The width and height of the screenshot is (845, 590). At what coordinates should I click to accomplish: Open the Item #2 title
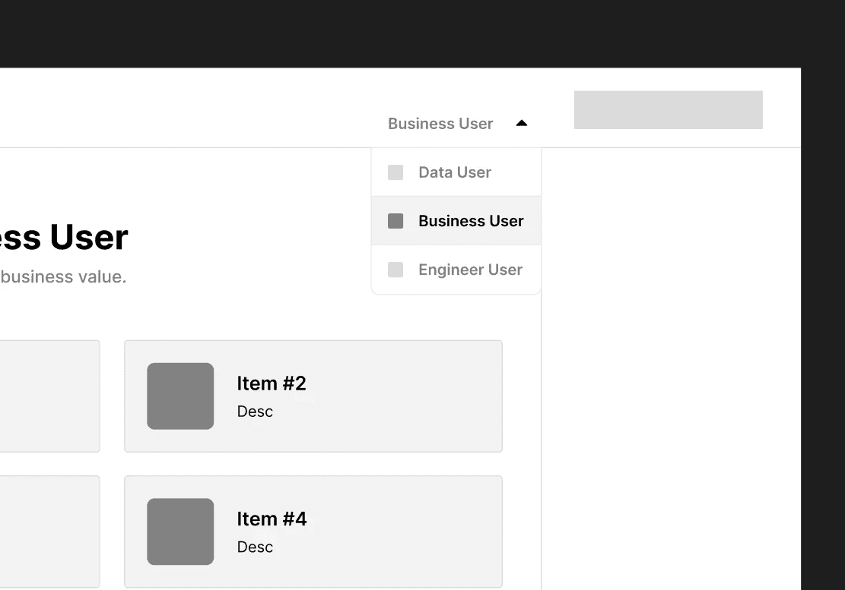coord(272,383)
